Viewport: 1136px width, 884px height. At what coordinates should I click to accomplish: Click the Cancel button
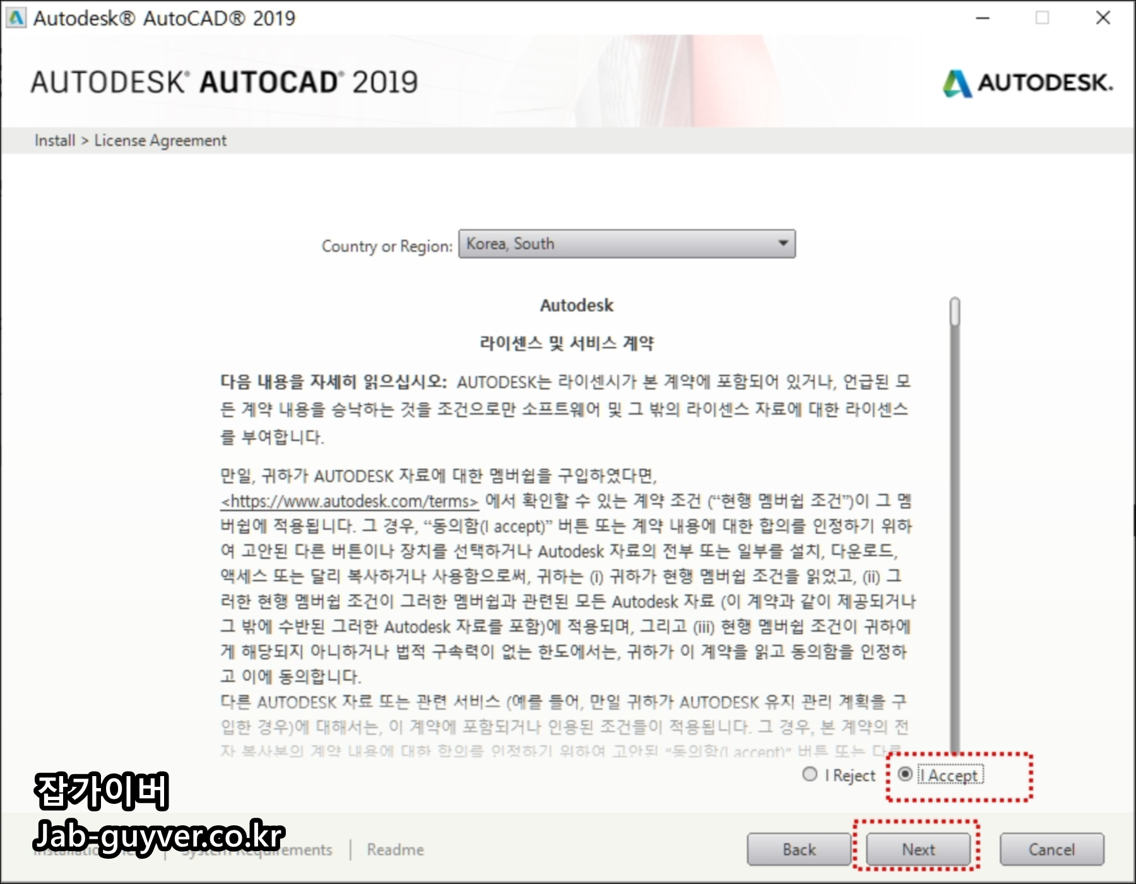[x=1051, y=849]
